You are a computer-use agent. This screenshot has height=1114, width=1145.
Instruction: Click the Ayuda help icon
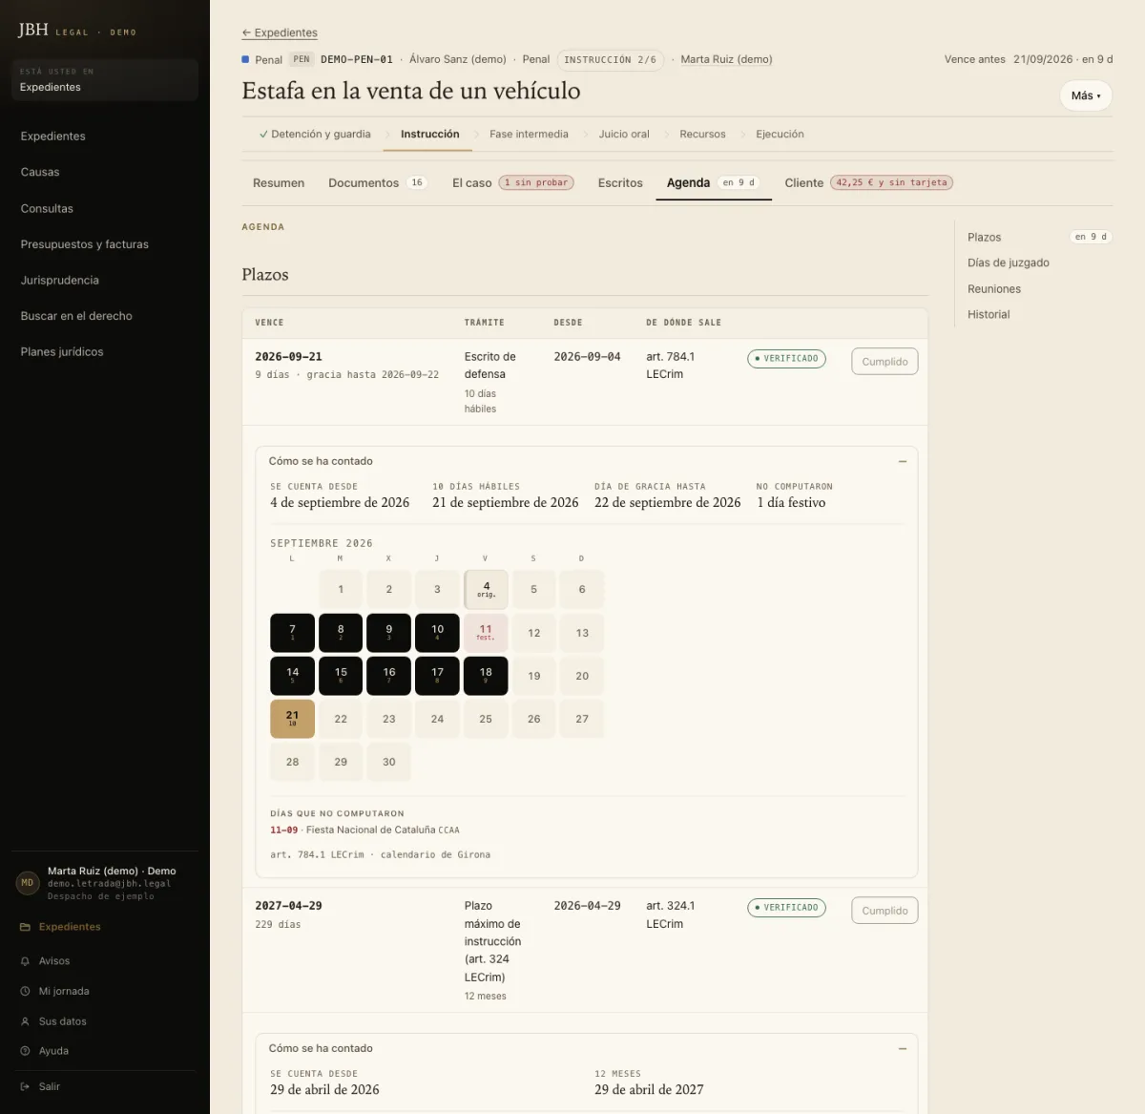click(x=25, y=1051)
